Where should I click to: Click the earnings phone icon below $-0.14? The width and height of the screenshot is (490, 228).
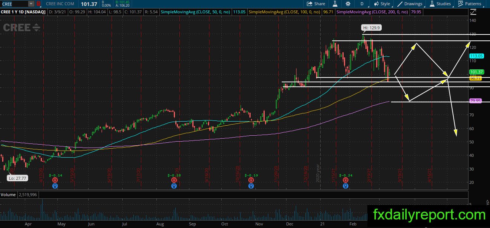(x=55, y=180)
